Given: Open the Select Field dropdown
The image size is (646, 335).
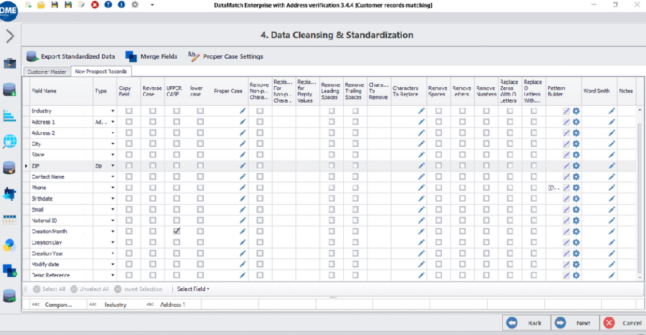Looking at the screenshot, I should coord(193,289).
